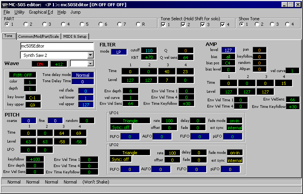303x194 pixels.
Task: Open the Jump menu
Action: [75, 12]
